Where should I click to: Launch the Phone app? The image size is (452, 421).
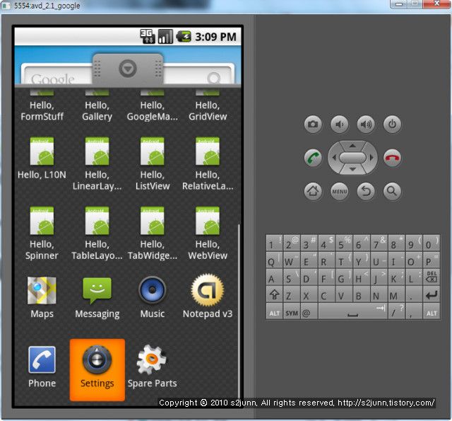click(x=42, y=367)
